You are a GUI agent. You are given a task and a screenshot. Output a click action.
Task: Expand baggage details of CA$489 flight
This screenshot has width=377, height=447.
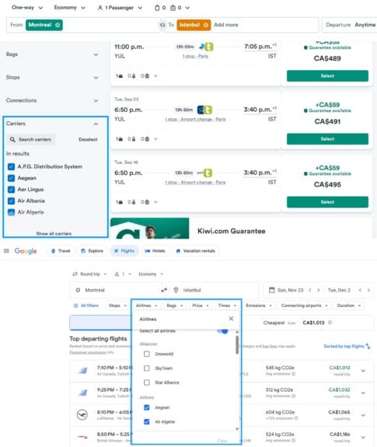155,76
